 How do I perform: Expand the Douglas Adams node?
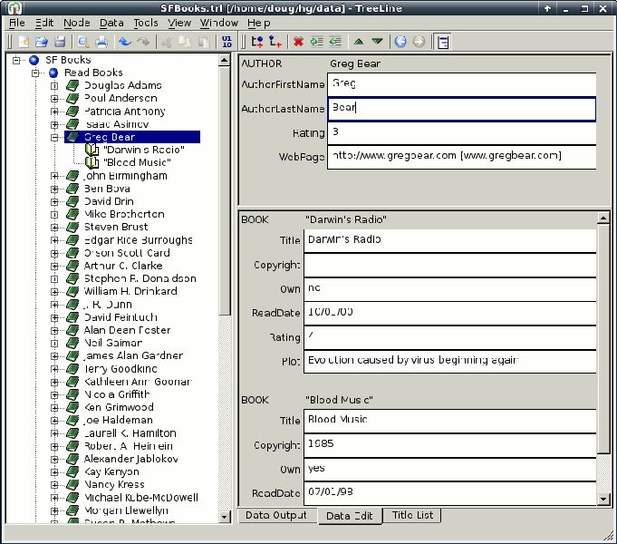pos(54,86)
